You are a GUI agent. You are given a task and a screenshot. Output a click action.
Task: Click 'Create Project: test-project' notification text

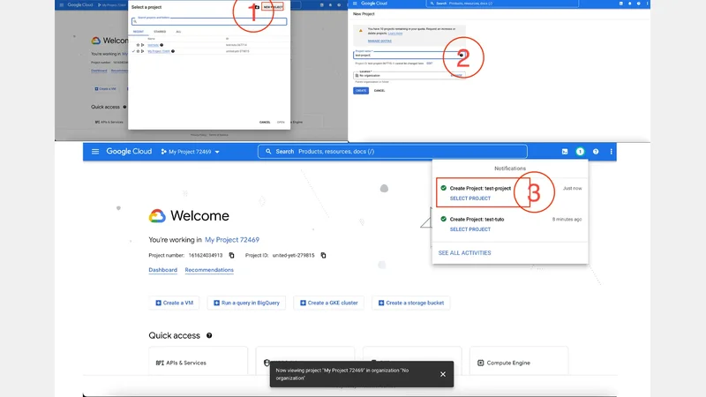click(x=480, y=188)
